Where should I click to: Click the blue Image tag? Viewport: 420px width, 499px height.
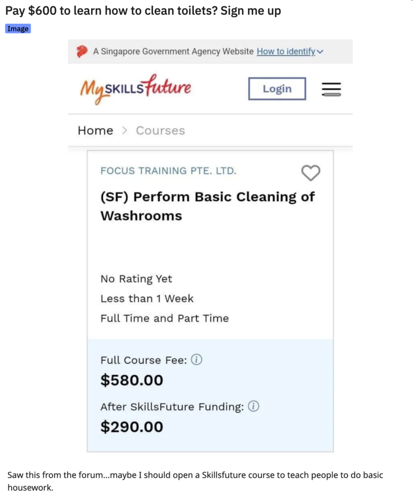(18, 29)
